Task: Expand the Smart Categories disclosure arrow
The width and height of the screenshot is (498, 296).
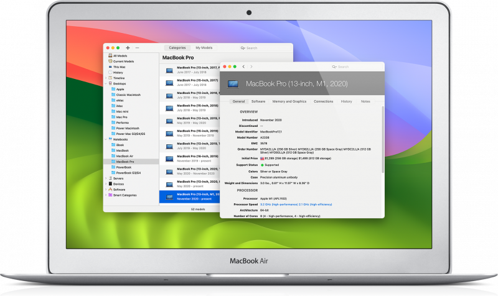Action: (106, 195)
